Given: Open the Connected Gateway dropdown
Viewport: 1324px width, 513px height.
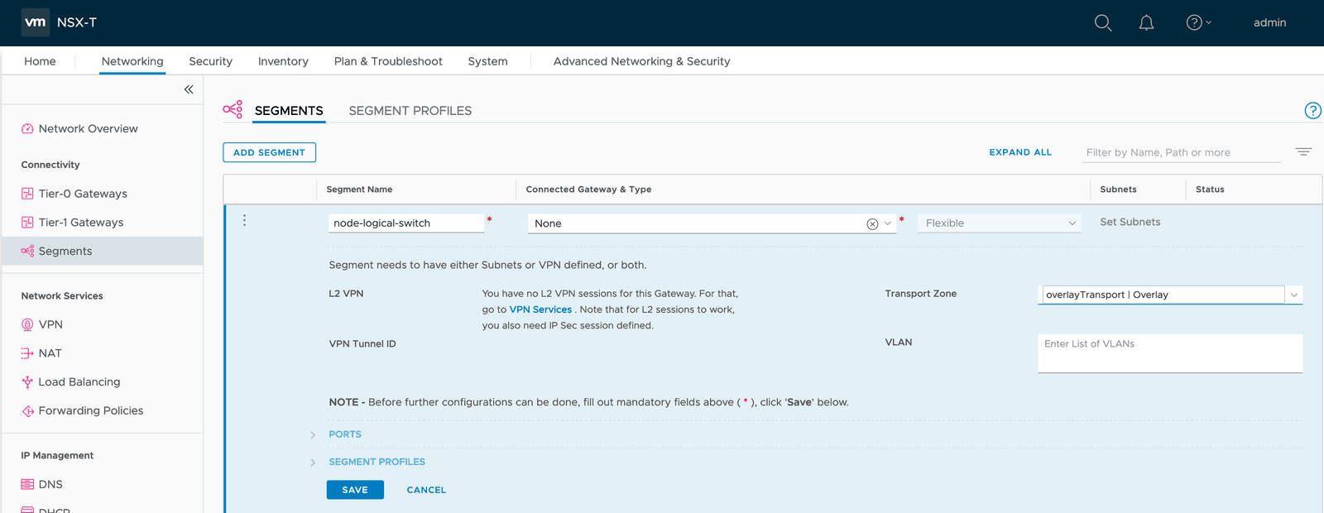Looking at the screenshot, I should pos(888,223).
